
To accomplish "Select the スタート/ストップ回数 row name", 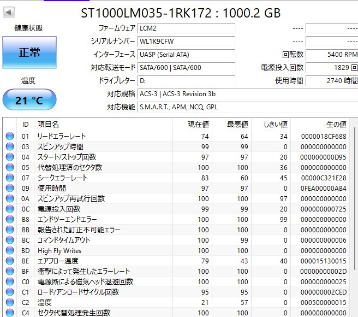I will 67,157.
